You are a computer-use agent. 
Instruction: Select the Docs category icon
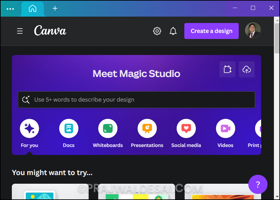point(69,128)
